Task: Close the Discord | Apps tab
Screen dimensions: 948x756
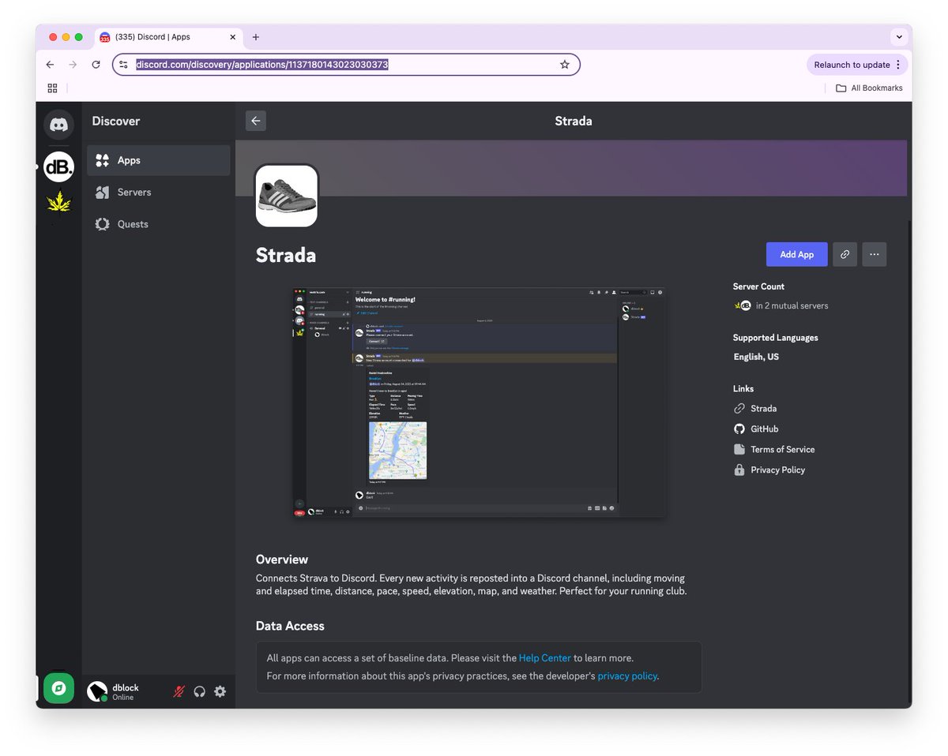Action: click(x=233, y=37)
